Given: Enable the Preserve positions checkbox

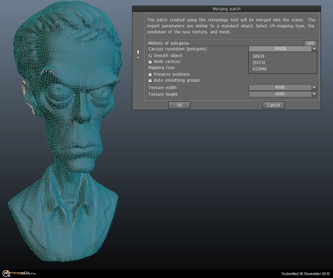Looking at the screenshot, I should click(x=150, y=74).
